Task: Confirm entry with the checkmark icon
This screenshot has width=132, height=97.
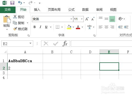Action: (x=56, y=44)
